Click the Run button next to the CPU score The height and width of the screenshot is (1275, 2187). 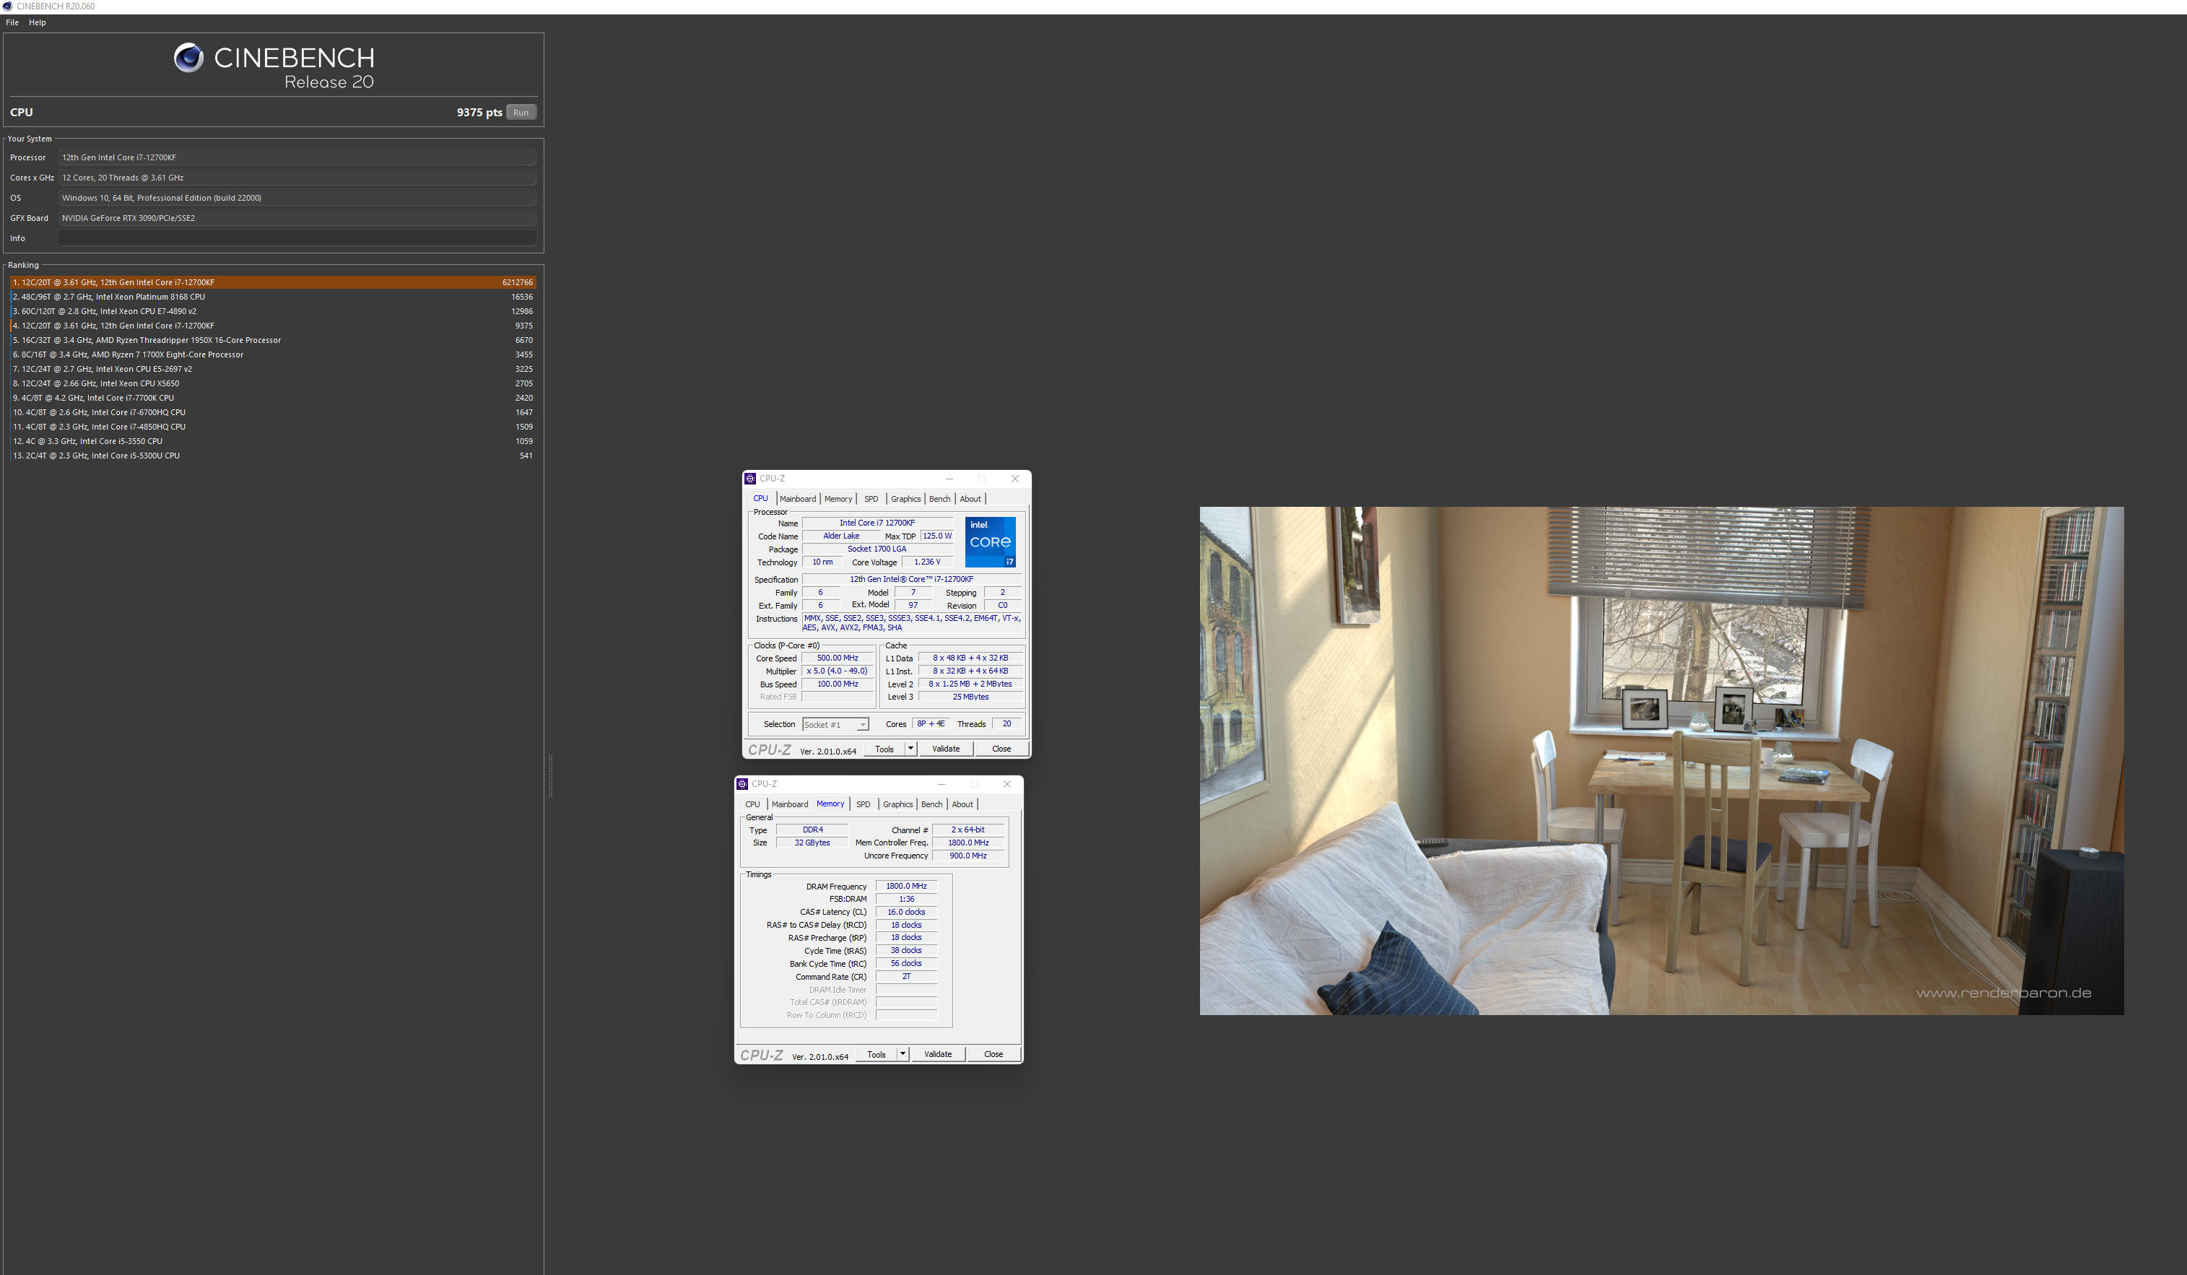pyautogui.click(x=521, y=112)
